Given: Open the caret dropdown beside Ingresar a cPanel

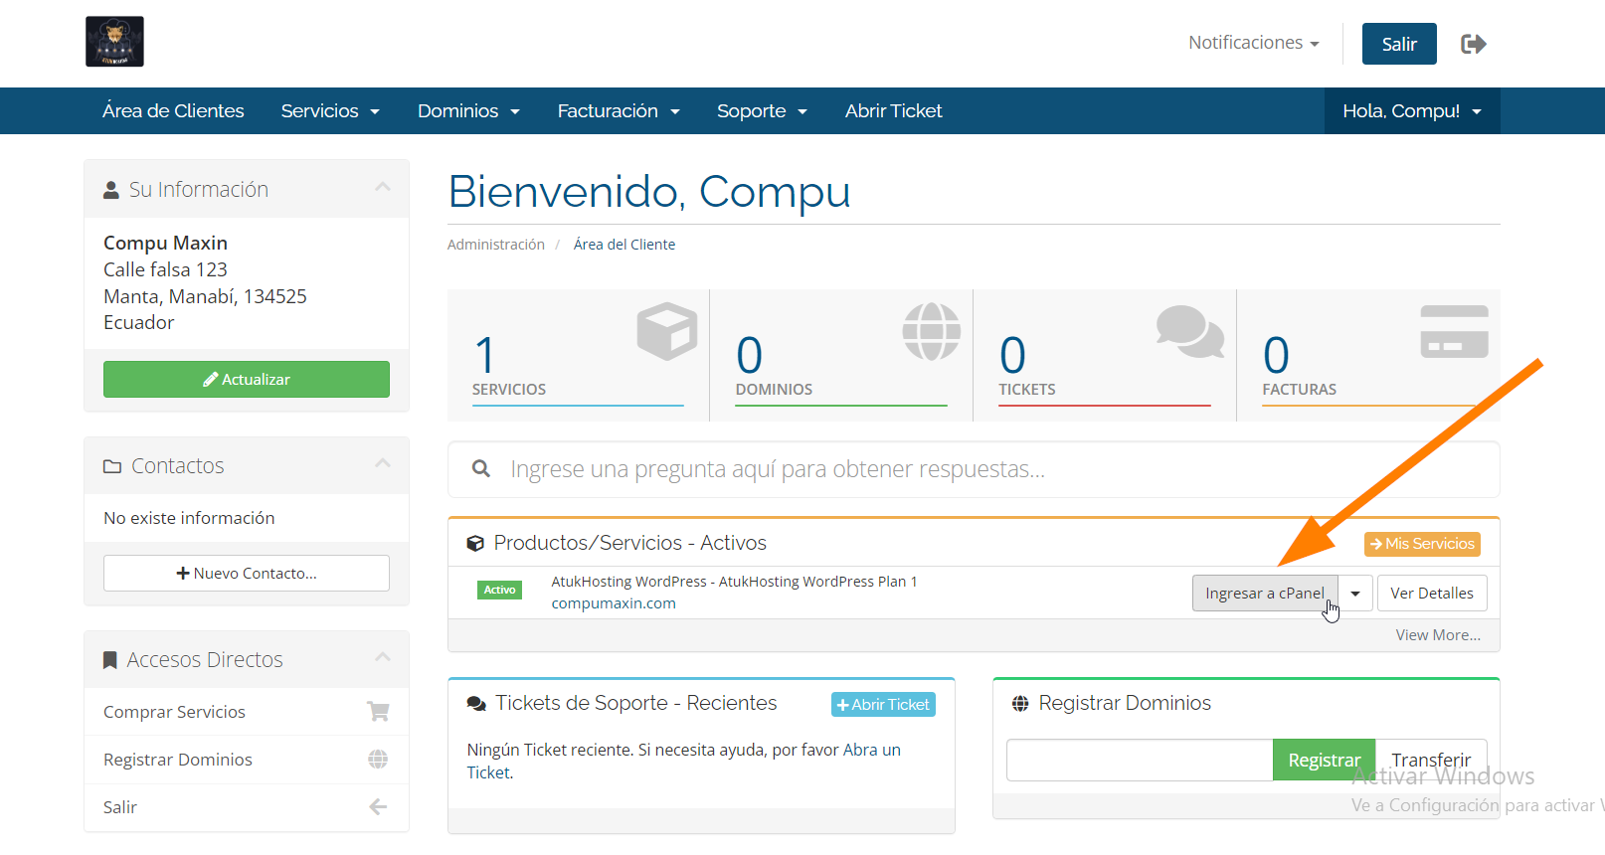Looking at the screenshot, I should pyautogui.click(x=1355, y=594).
